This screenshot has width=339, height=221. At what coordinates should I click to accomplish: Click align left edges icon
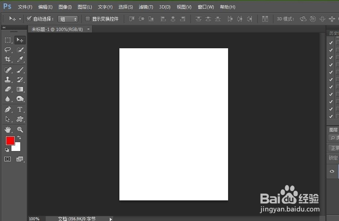[163, 19]
